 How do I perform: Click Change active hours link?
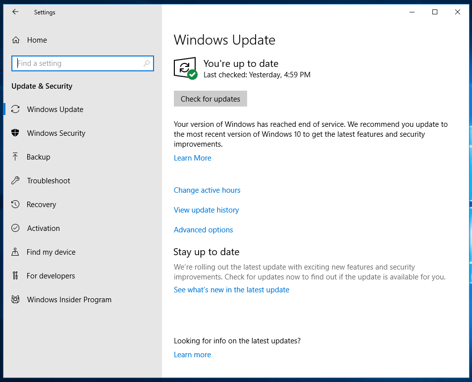[207, 190]
